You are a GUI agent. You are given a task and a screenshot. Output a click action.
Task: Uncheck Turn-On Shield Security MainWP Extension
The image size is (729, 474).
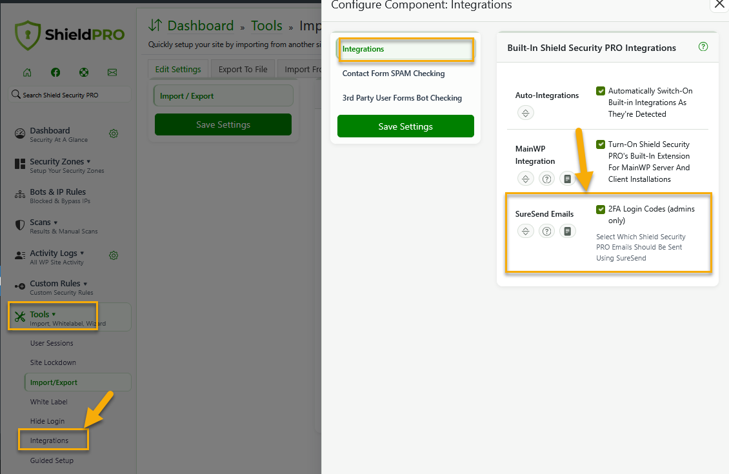601,144
